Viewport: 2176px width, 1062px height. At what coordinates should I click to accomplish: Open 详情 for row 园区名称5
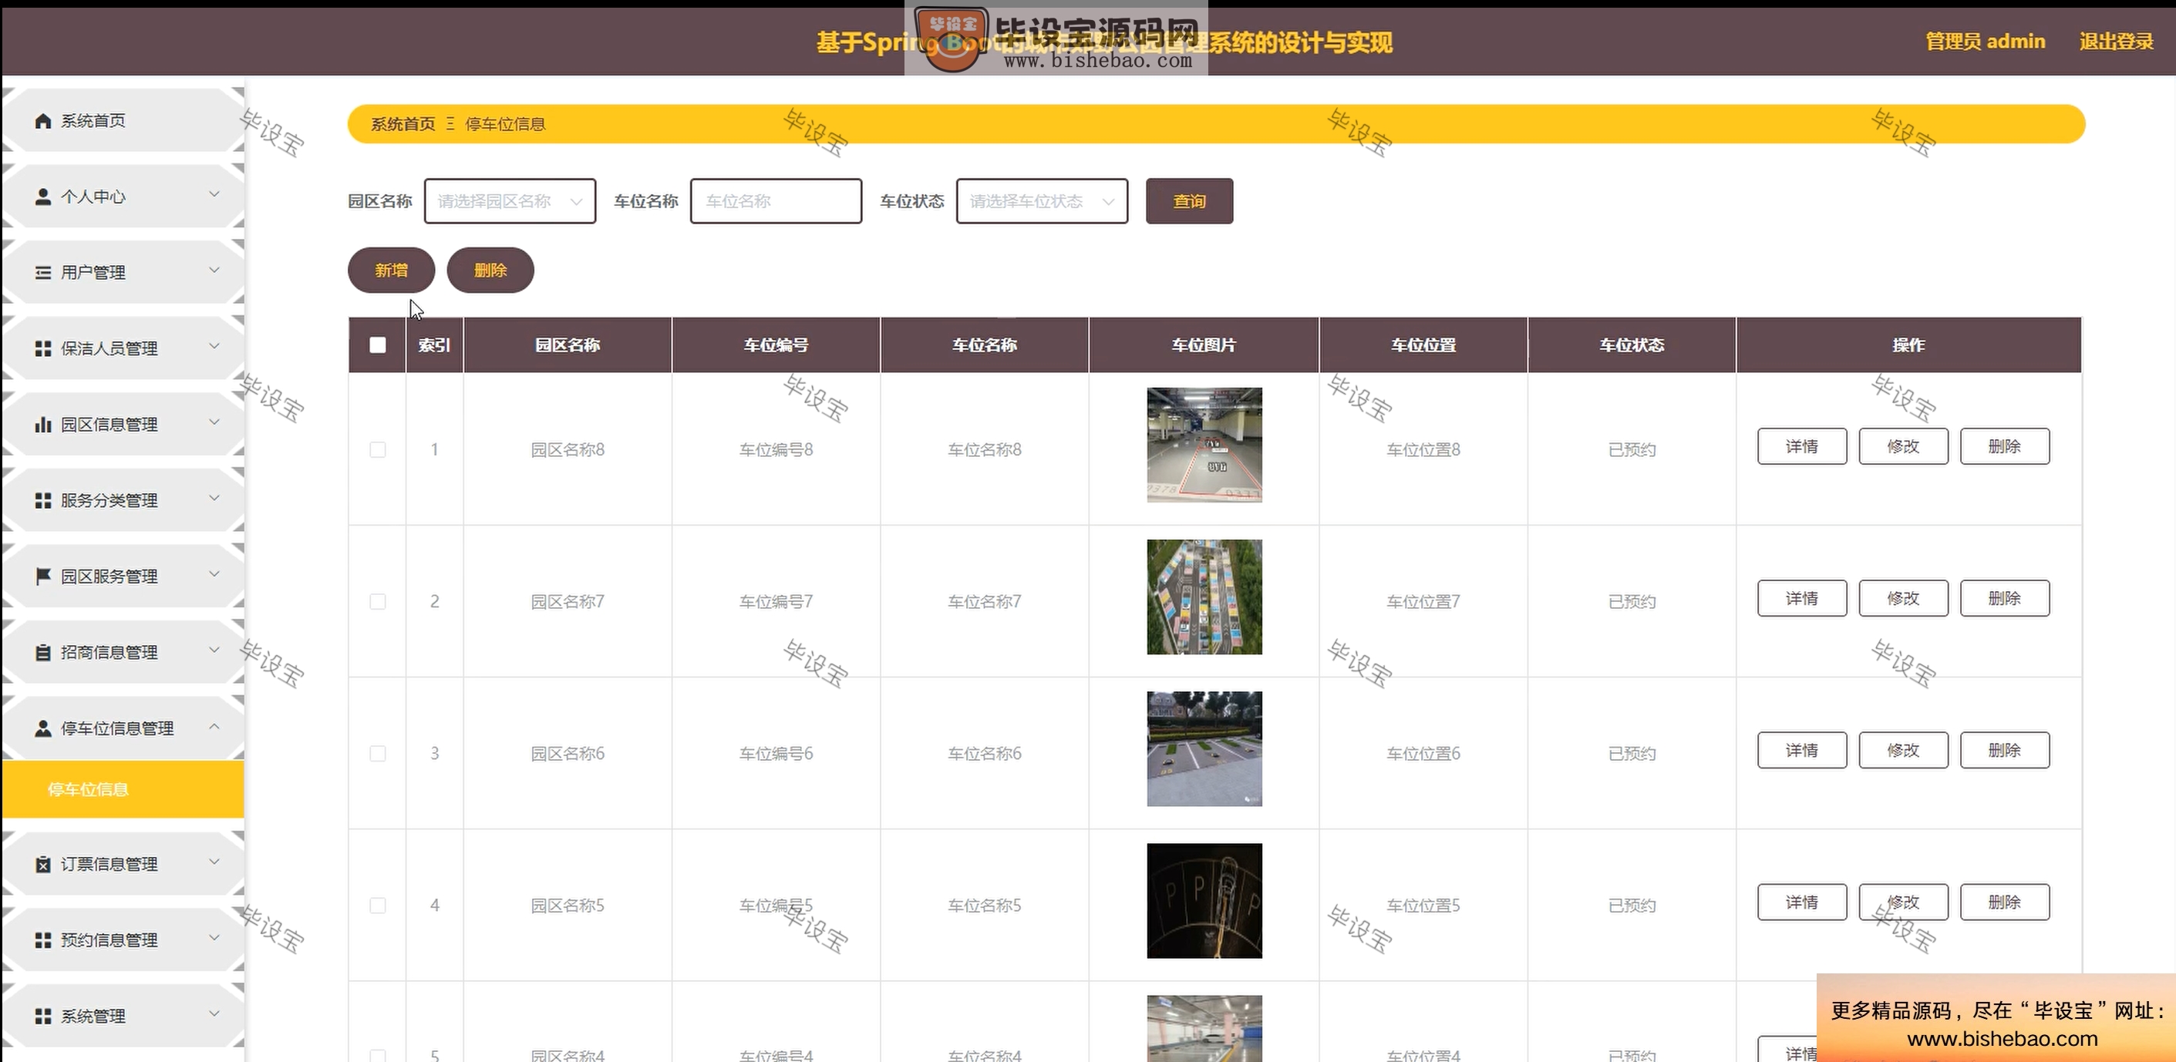tap(1802, 902)
